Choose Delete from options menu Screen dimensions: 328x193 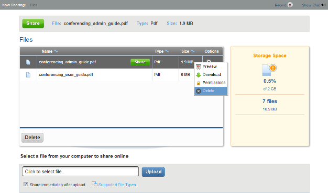pyautogui.click(x=211, y=91)
